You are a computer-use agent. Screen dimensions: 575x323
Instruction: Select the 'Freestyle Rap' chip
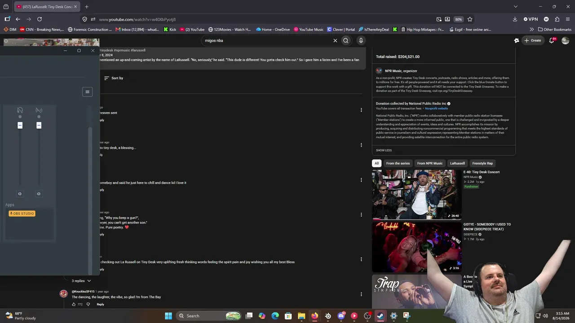482,163
